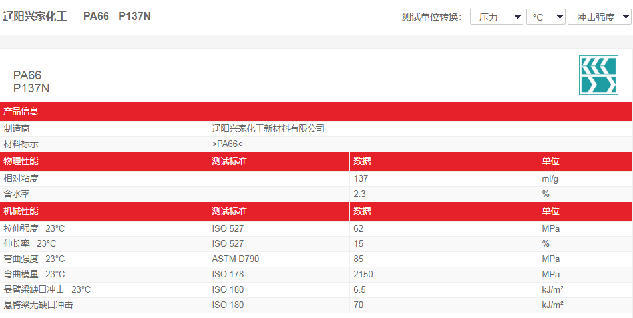Click the 弯曲强度 23°C row label
633x318 pixels.
point(34,259)
